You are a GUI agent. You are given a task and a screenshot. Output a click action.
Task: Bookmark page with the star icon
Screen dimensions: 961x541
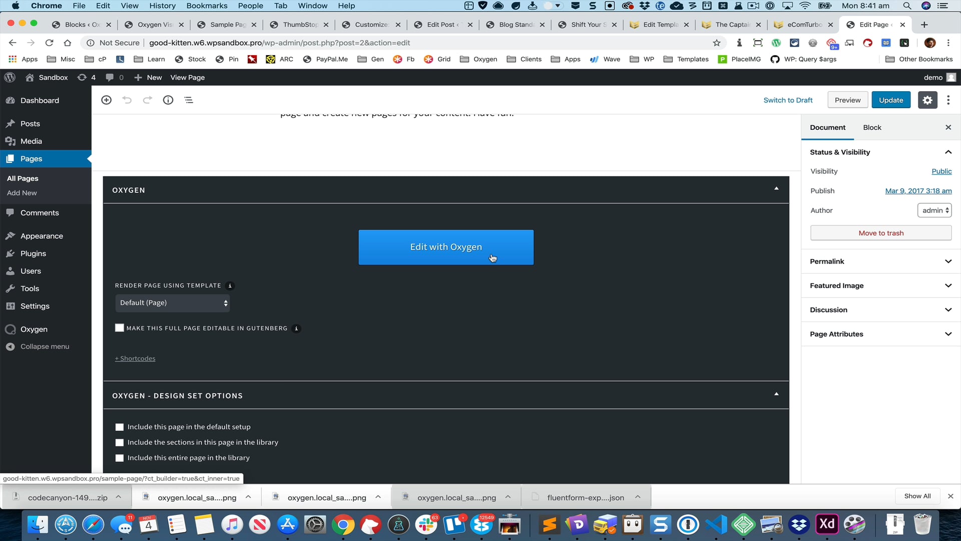click(x=717, y=43)
